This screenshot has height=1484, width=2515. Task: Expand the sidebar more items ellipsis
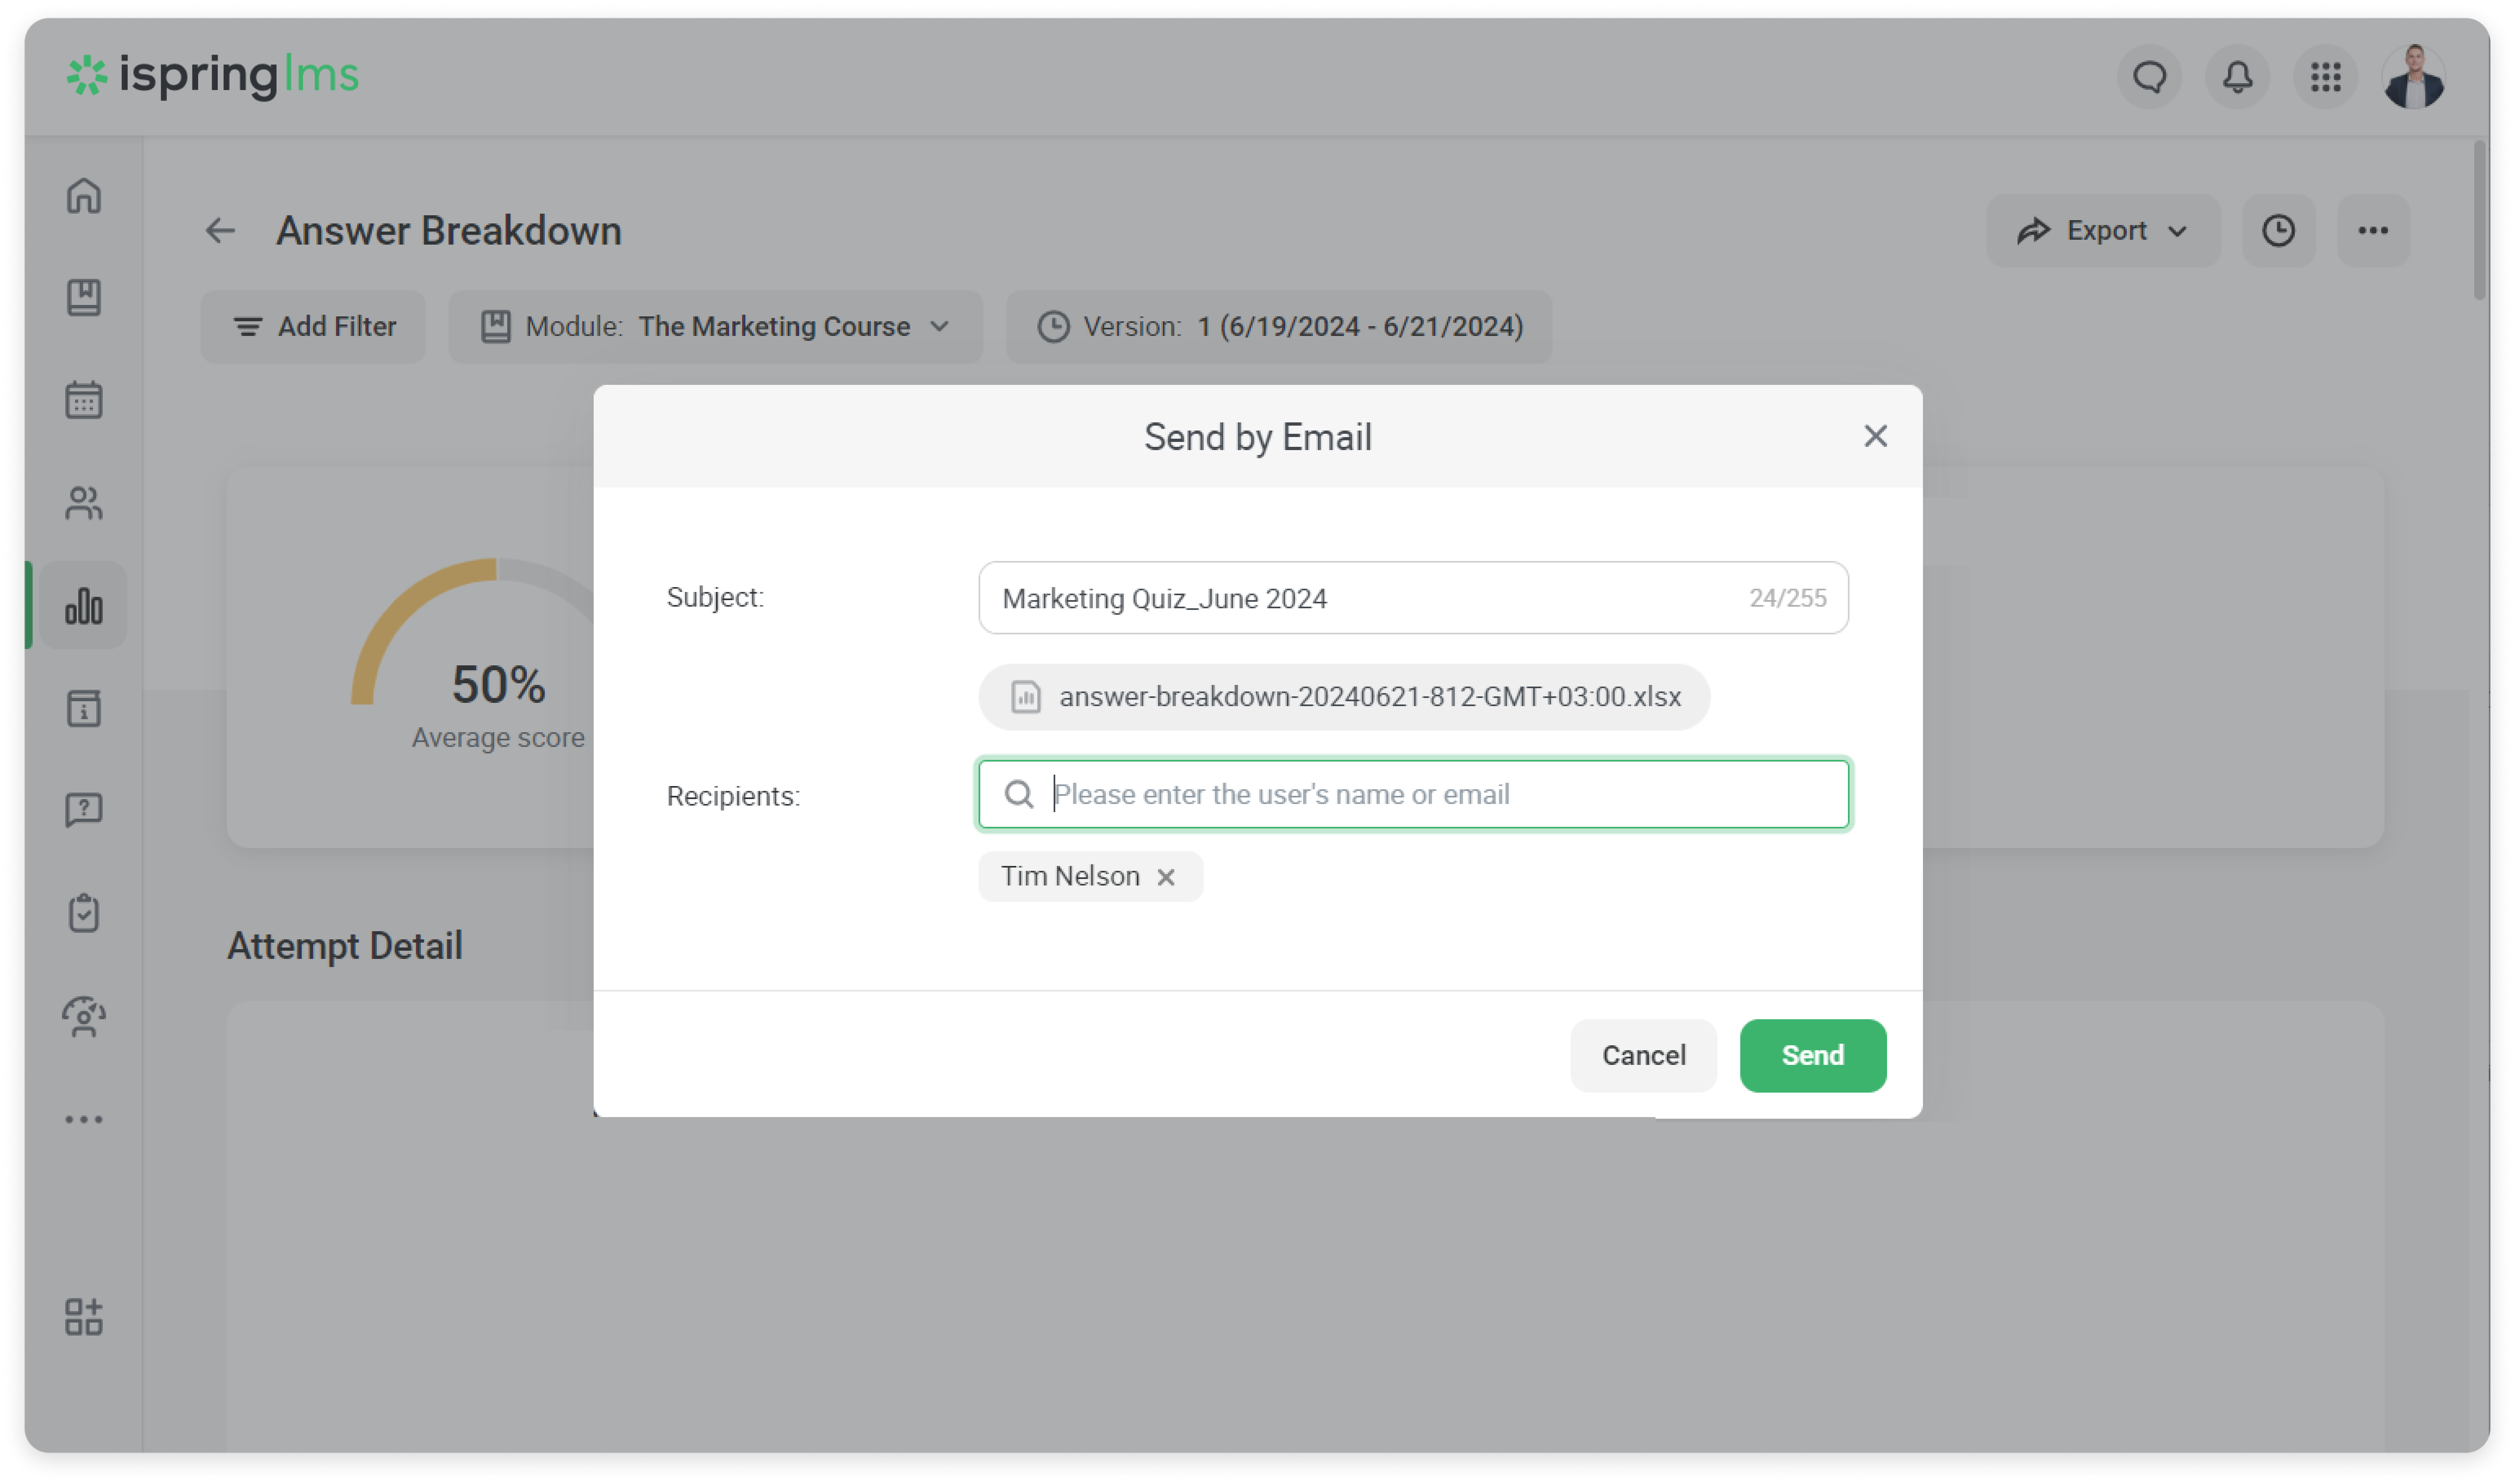(x=84, y=1119)
